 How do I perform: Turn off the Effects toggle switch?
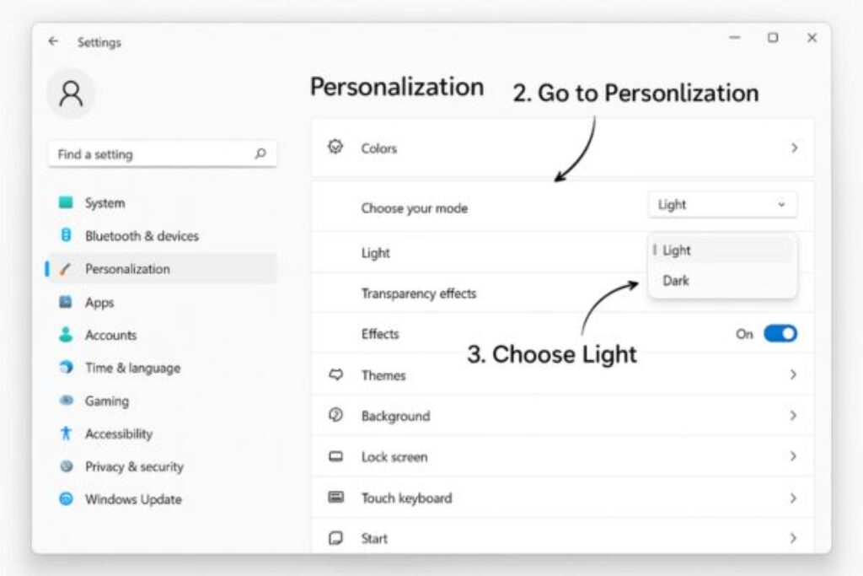tap(780, 334)
